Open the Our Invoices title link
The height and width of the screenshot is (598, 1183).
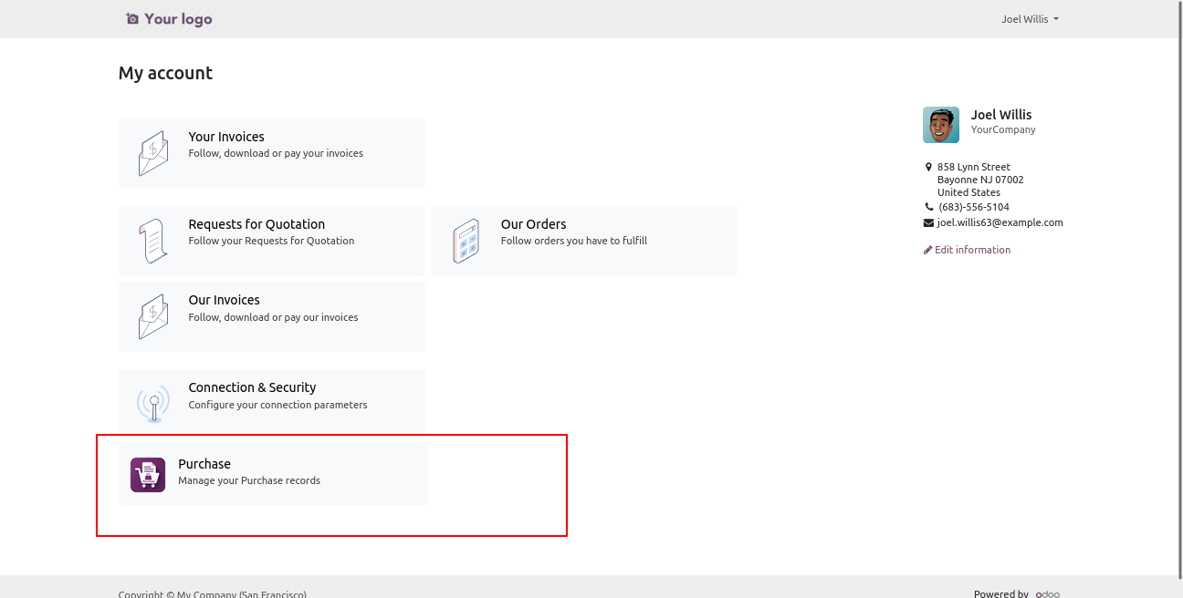tap(224, 300)
